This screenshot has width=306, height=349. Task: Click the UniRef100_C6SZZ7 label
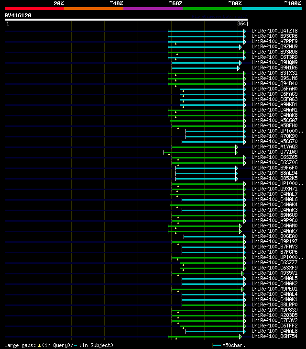(x=274, y=263)
